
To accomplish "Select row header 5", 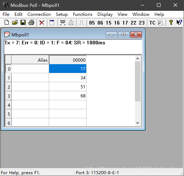I will coord(9,114).
